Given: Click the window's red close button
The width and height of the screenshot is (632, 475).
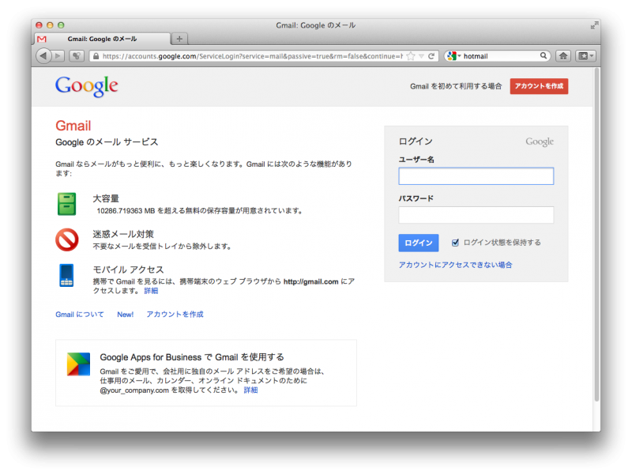Looking at the screenshot, I should (x=39, y=25).
